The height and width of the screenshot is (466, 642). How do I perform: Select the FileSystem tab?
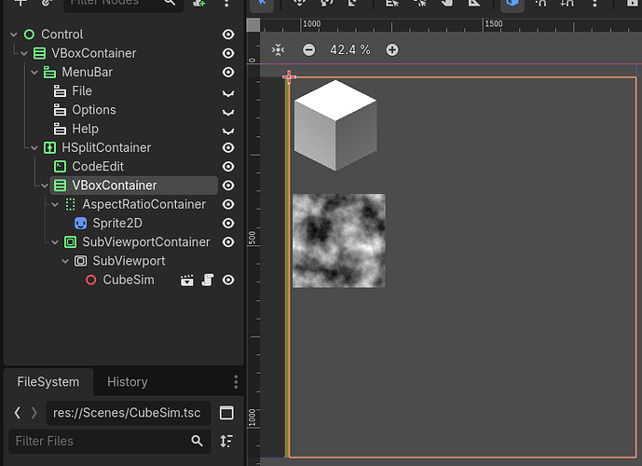[x=48, y=382]
